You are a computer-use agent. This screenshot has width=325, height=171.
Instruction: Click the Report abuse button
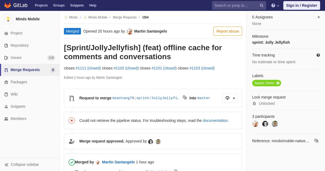coord(228,31)
